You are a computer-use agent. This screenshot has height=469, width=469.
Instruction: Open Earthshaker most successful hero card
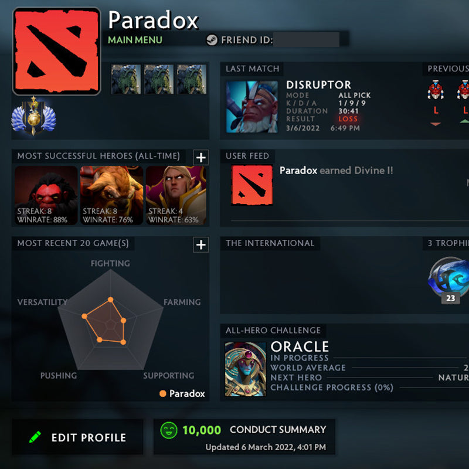coord(111,195)
